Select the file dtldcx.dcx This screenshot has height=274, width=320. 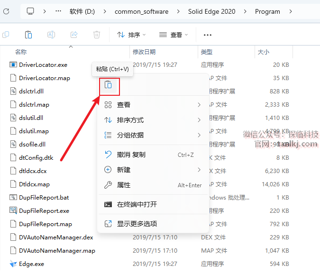tap(33, 171)
